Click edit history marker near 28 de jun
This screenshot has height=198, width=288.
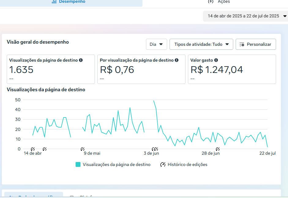pyautogui.click(x=218, y=149)
